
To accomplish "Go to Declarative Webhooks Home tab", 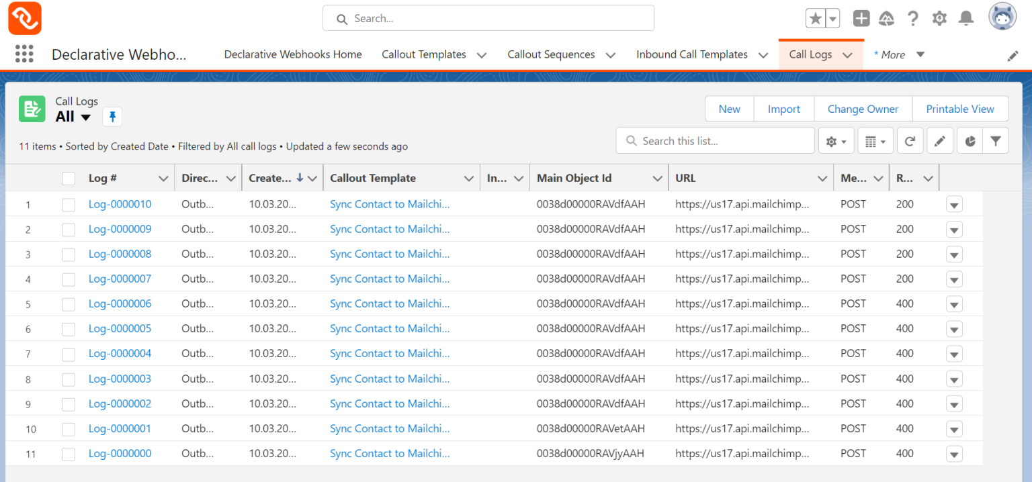I will (x=293, y=54).
